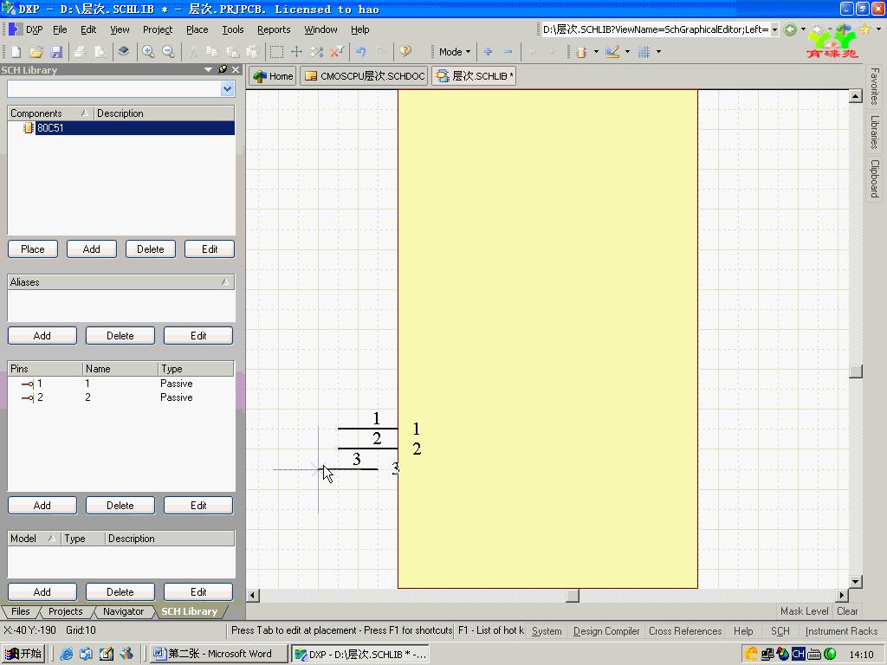The image size is (887, 665).
Task: Add a part with the blue plus icon
Action: 489,52
